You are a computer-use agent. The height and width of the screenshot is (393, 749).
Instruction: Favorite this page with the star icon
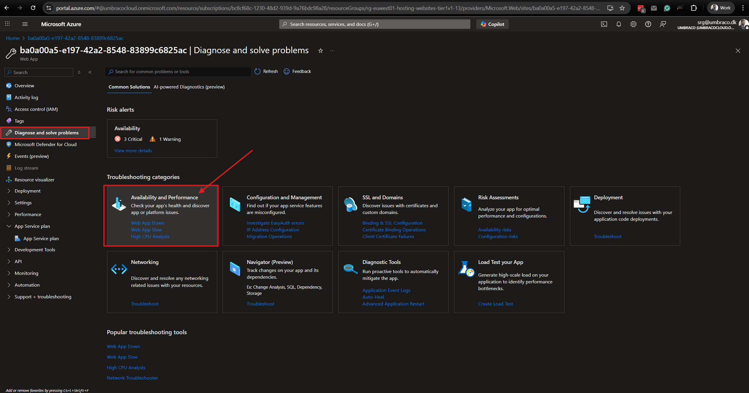320,51
